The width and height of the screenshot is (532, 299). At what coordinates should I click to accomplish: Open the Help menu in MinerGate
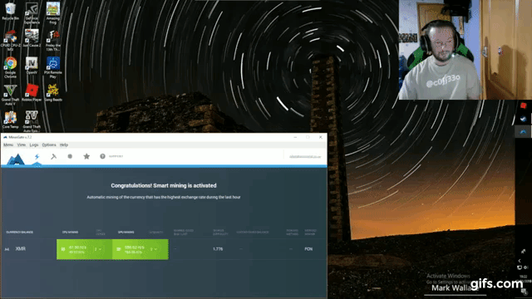(x=64, y=145)
